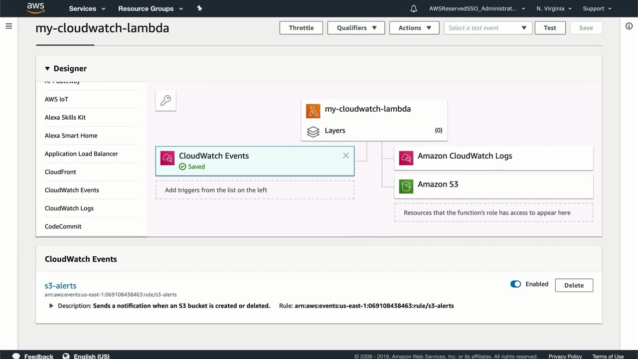Open the Actions dropdown

(x=414, y=28)
